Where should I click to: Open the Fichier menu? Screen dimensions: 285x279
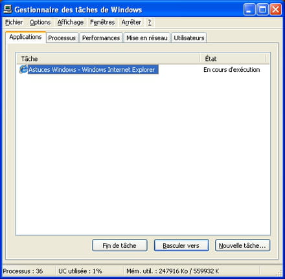[x=14, y=22]
